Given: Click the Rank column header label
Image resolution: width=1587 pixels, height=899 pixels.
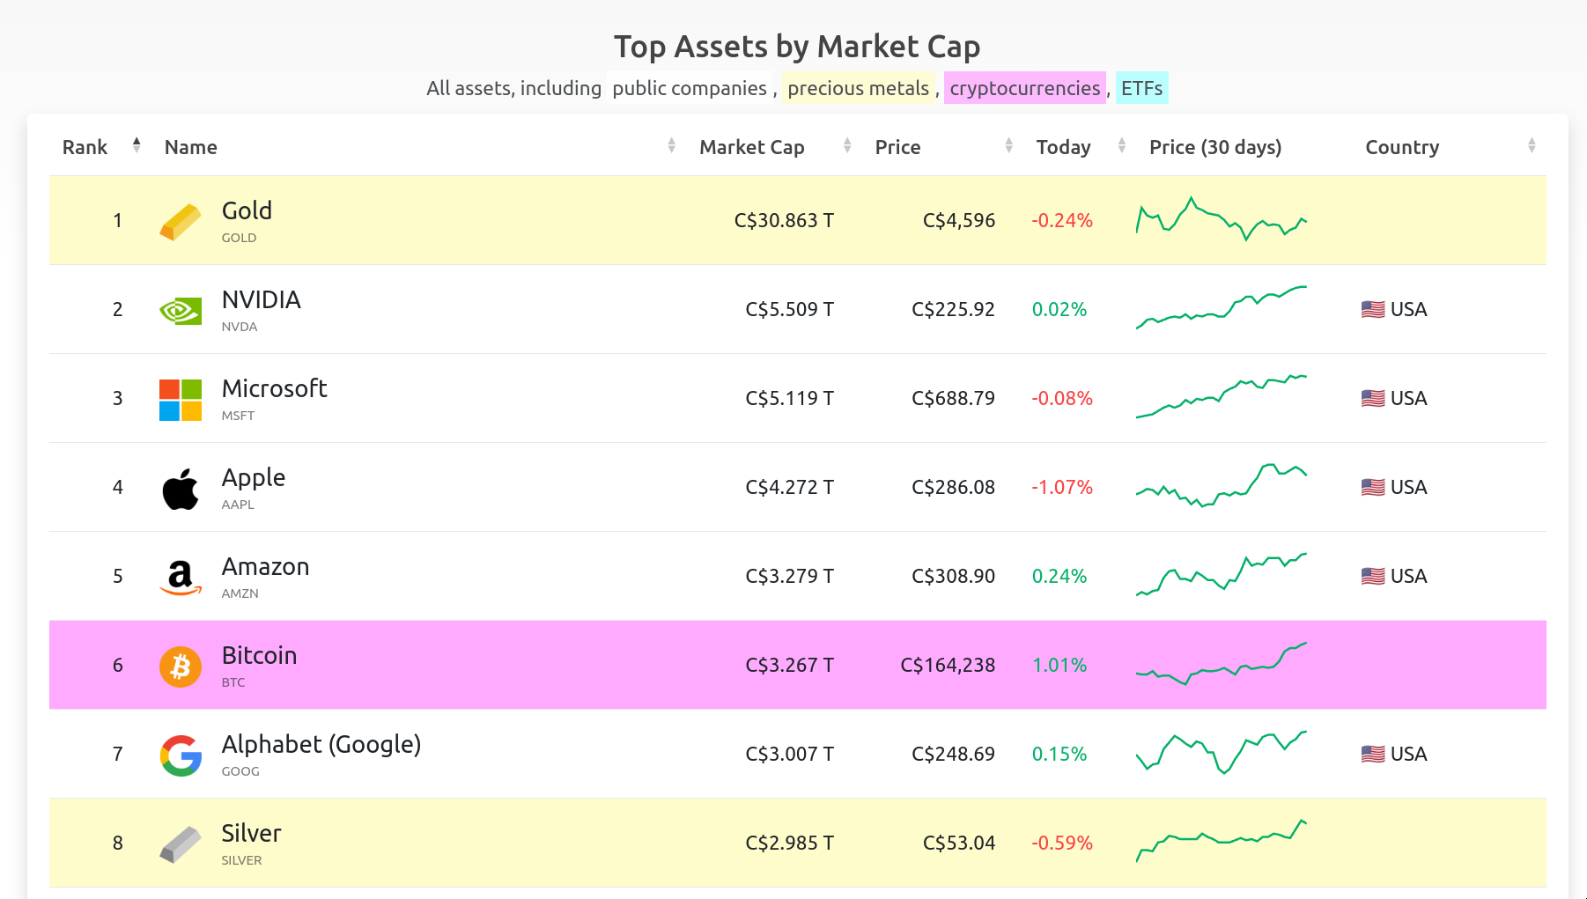Looking at the screenshot, I should (x=85, y=147).
